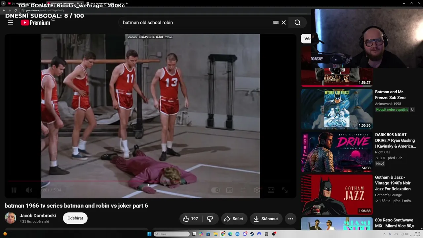Open DARK 80S NIGHT DRIVE thumbnail
Image resolution: width=423 pixels, height=238 pixels.
(337, 152)
